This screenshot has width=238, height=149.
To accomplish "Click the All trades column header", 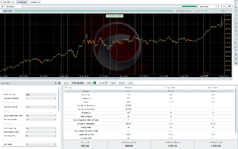I will [x=128, y=87].
